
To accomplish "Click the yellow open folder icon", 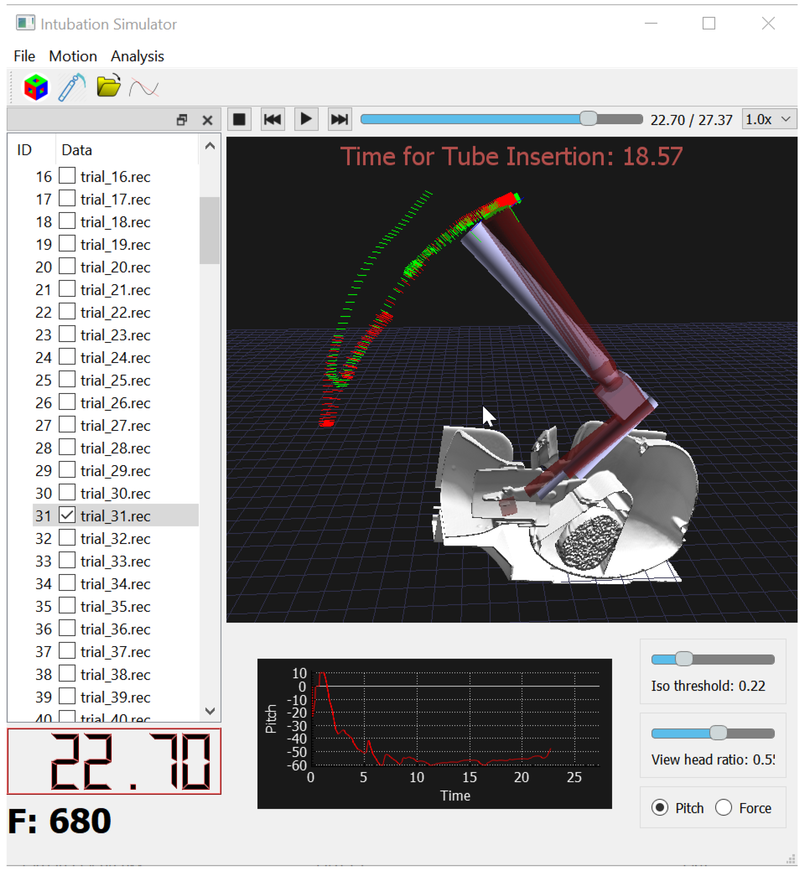I will [108, 86].
